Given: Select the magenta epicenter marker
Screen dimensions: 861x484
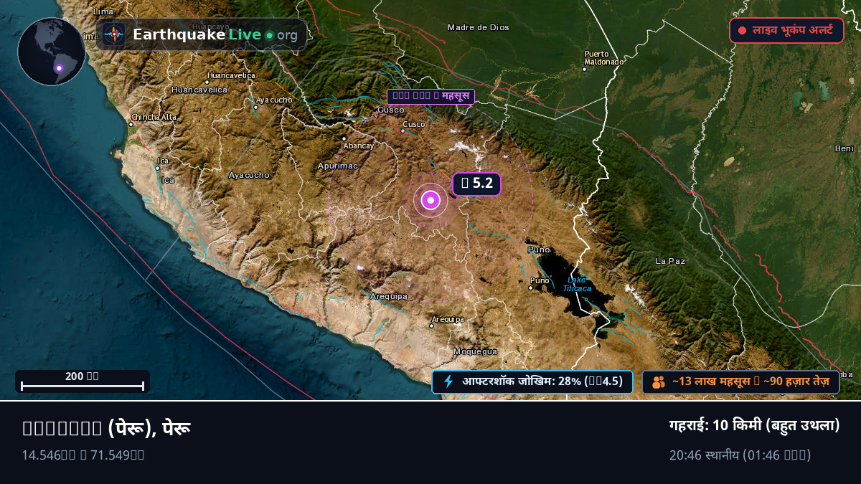Looking at the screenshot, I should click(x=430, y=200).
